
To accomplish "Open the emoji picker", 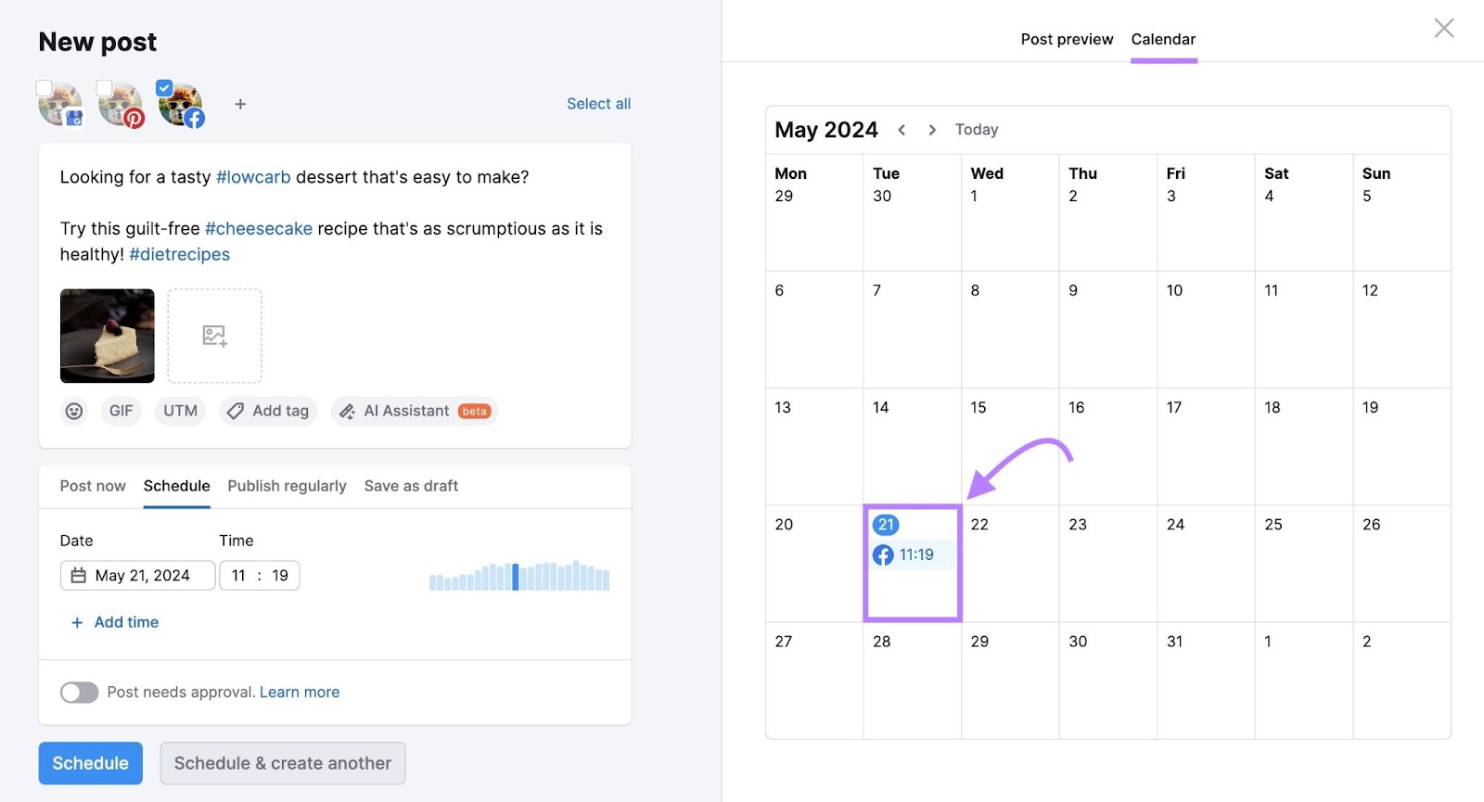I will pyautogui.click(x=73, y=411).
